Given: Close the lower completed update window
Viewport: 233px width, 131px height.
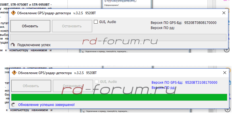Looking at the screenshot, I should click(224, 73).
